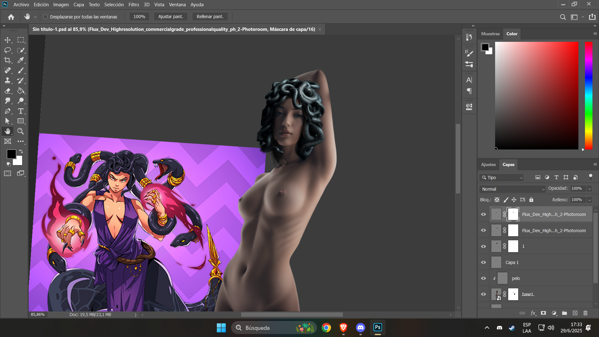Screen dimensions: 599x337
Task: Select the Eyedropper tool
Action: tap(21, 60)
